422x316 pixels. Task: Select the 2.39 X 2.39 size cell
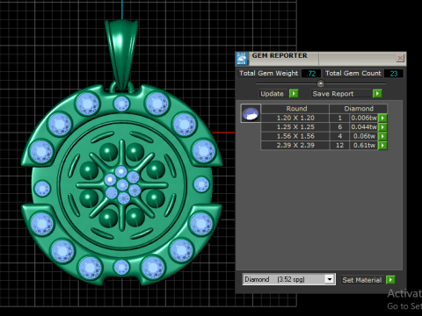(x=295, y=146)
